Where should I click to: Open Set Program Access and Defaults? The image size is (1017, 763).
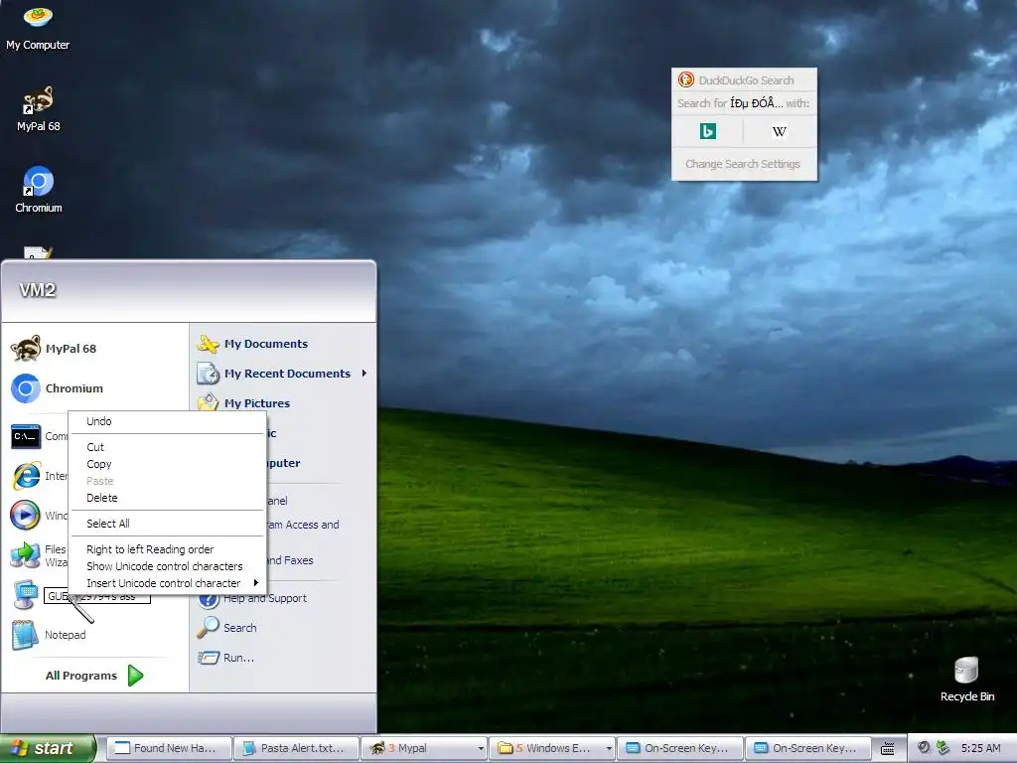pyautogui.click(x=304, y=525)
